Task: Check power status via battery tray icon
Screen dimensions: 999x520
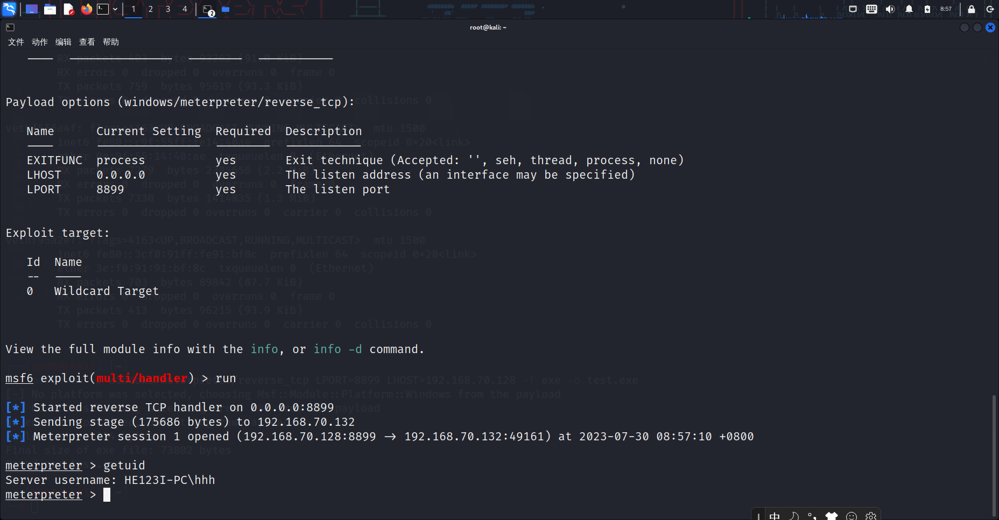Action: (927, 9)
